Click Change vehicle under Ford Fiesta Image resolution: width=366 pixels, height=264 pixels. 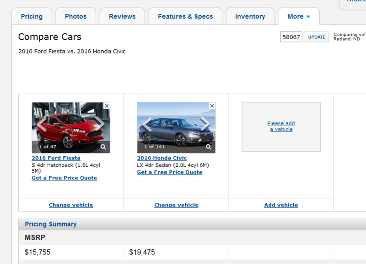coord(71,205)
